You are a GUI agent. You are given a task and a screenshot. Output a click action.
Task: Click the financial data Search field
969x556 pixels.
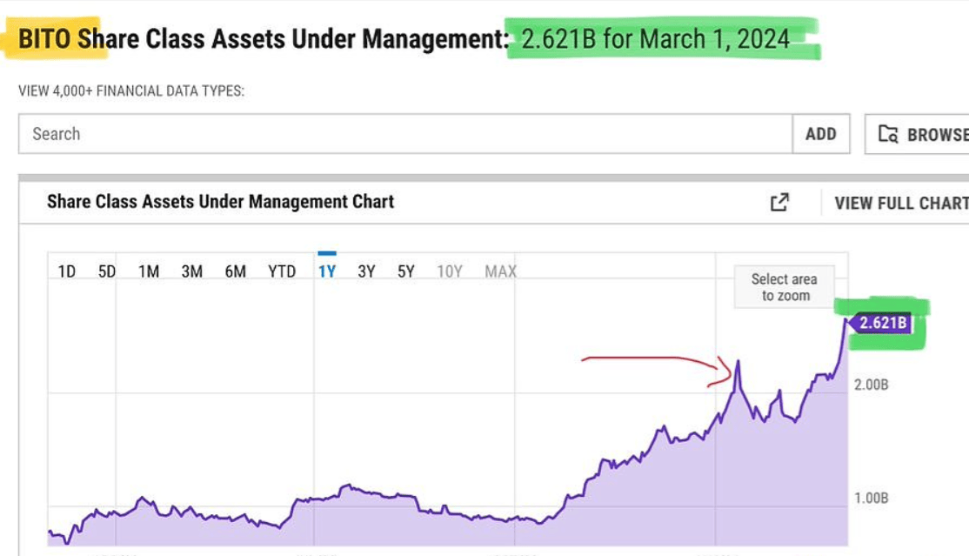[x=405, y=134]
